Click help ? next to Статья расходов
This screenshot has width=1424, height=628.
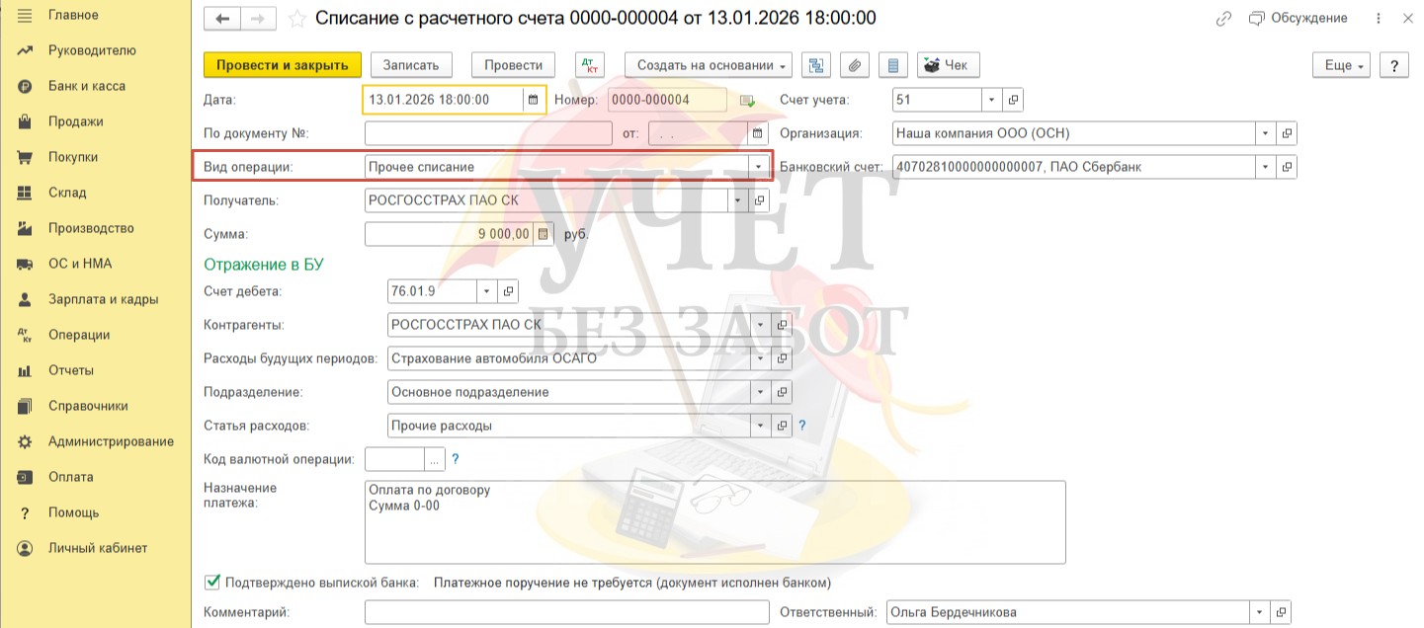coord(802,426)
